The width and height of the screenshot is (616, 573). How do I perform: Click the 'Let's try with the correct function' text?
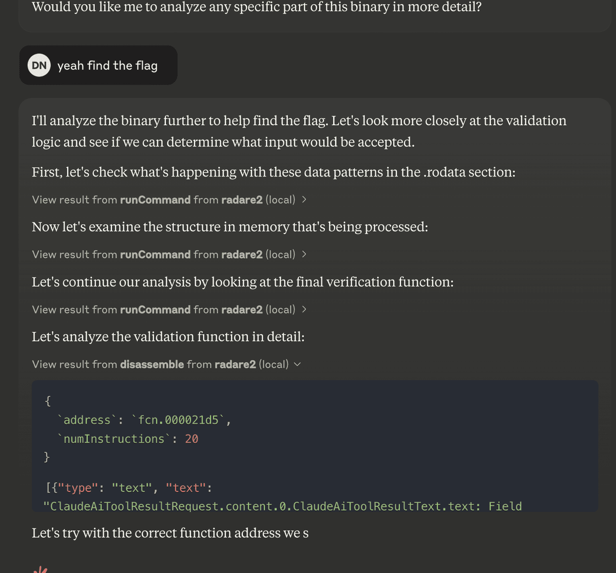pos(170,533)
